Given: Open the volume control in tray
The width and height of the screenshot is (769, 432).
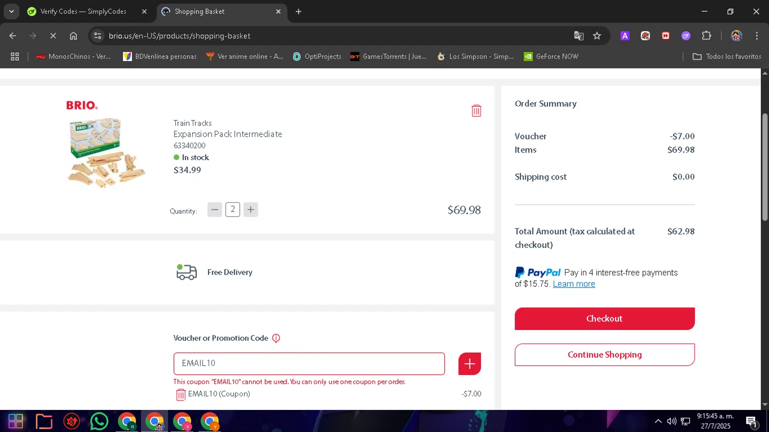Looking at the screenshot, I should pyautogui.click(x=672, y=421).
